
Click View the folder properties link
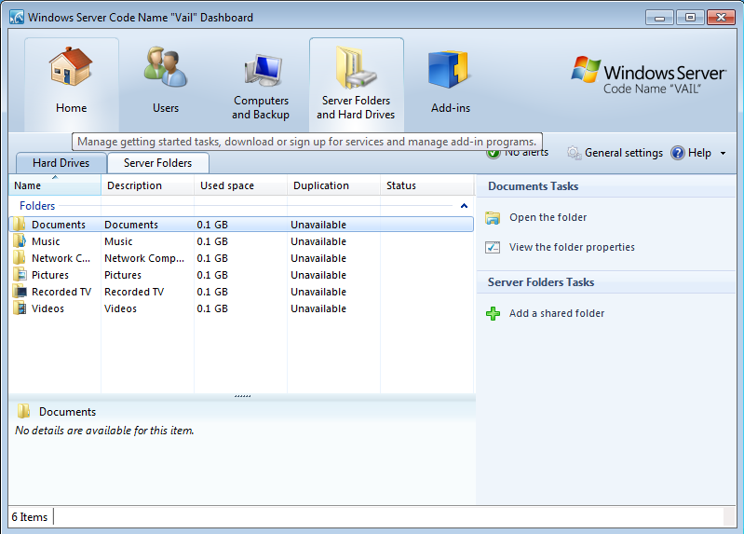click(572, 247)
